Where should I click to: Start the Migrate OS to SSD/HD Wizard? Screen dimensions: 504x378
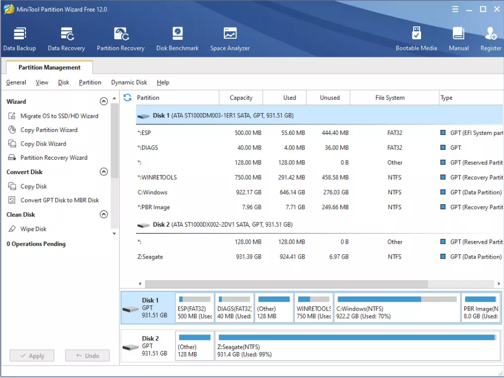53,116
